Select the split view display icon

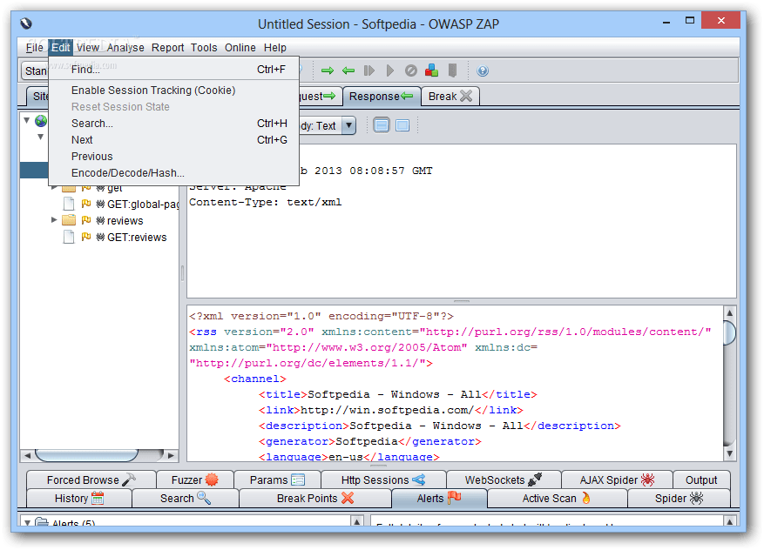(x=382, y=125)
